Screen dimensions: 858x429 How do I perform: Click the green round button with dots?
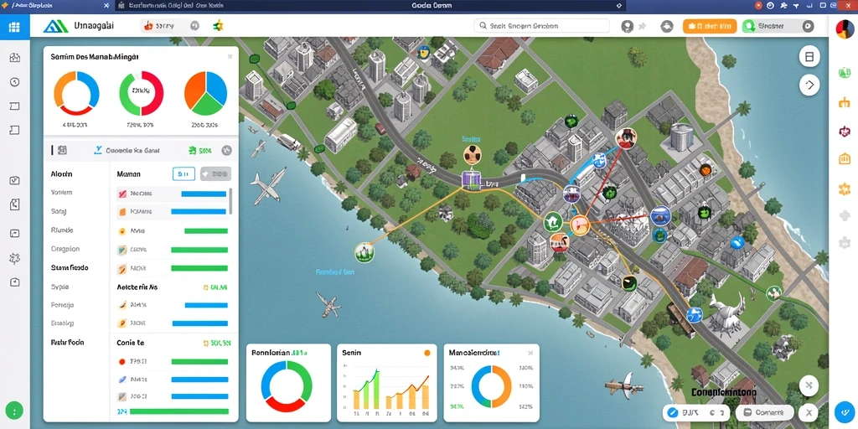14,411
